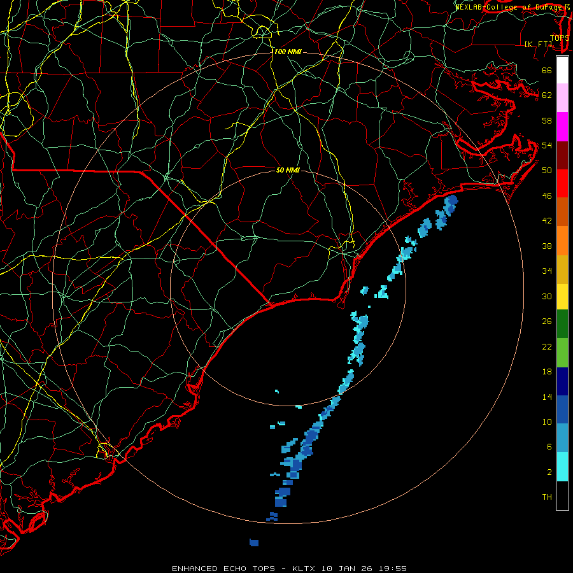Click the '14' scale label
573x573 pixels.
(x=547, y=397)
